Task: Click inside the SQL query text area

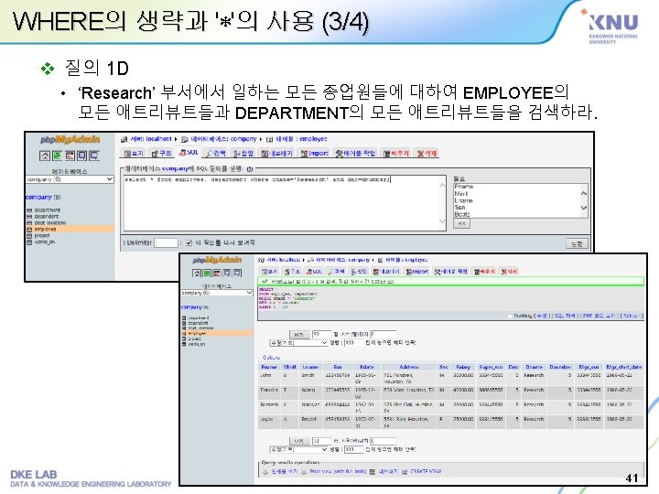Action: (284, 203)
